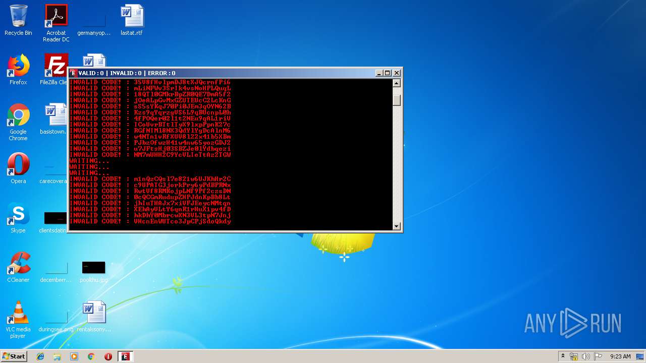Show hidden tray icons arrow
646x363 pixels.
[x=563, y=356]
